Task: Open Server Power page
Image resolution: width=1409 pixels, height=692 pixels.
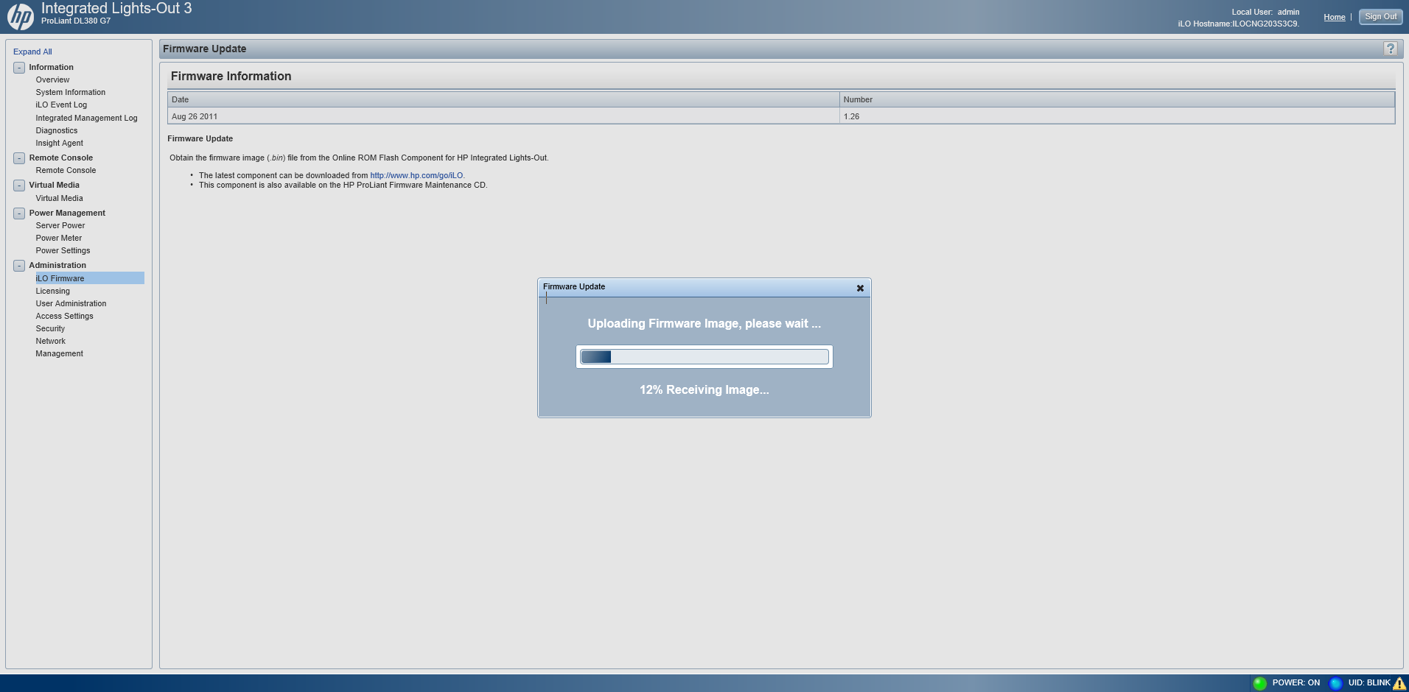Action: 60,225
